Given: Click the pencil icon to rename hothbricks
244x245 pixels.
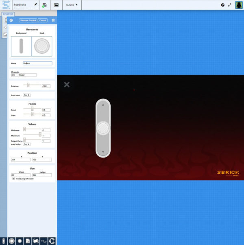Looking at the screenshot, I should coord(36,4).
